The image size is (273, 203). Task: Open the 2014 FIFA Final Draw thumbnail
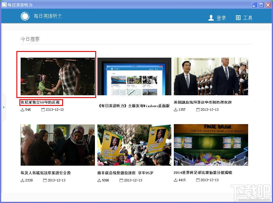tap(211, 145)
